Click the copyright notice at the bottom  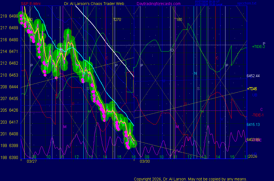190,179
